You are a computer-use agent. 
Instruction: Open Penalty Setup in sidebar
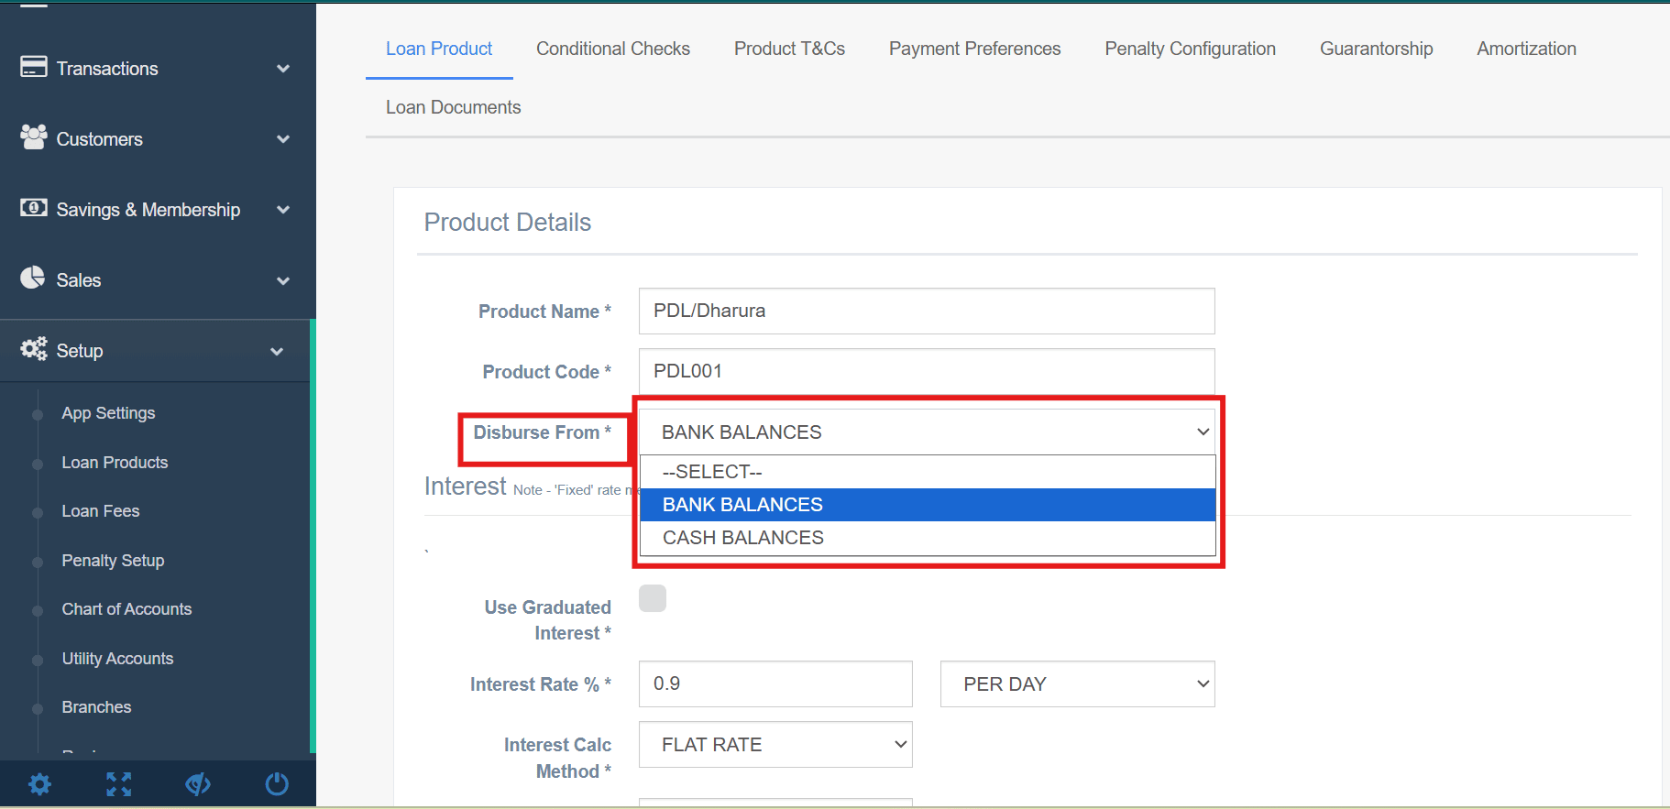(x=113, y=561)
